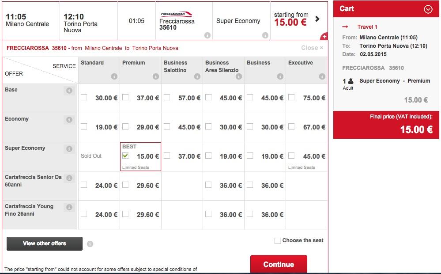Screen dimensions: 441x274
Task: Click info icon under Executive service header
Action: pos(321,76)
